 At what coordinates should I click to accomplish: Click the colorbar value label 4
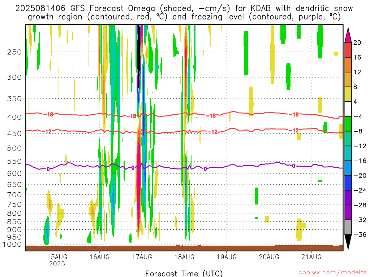(356, 102)
